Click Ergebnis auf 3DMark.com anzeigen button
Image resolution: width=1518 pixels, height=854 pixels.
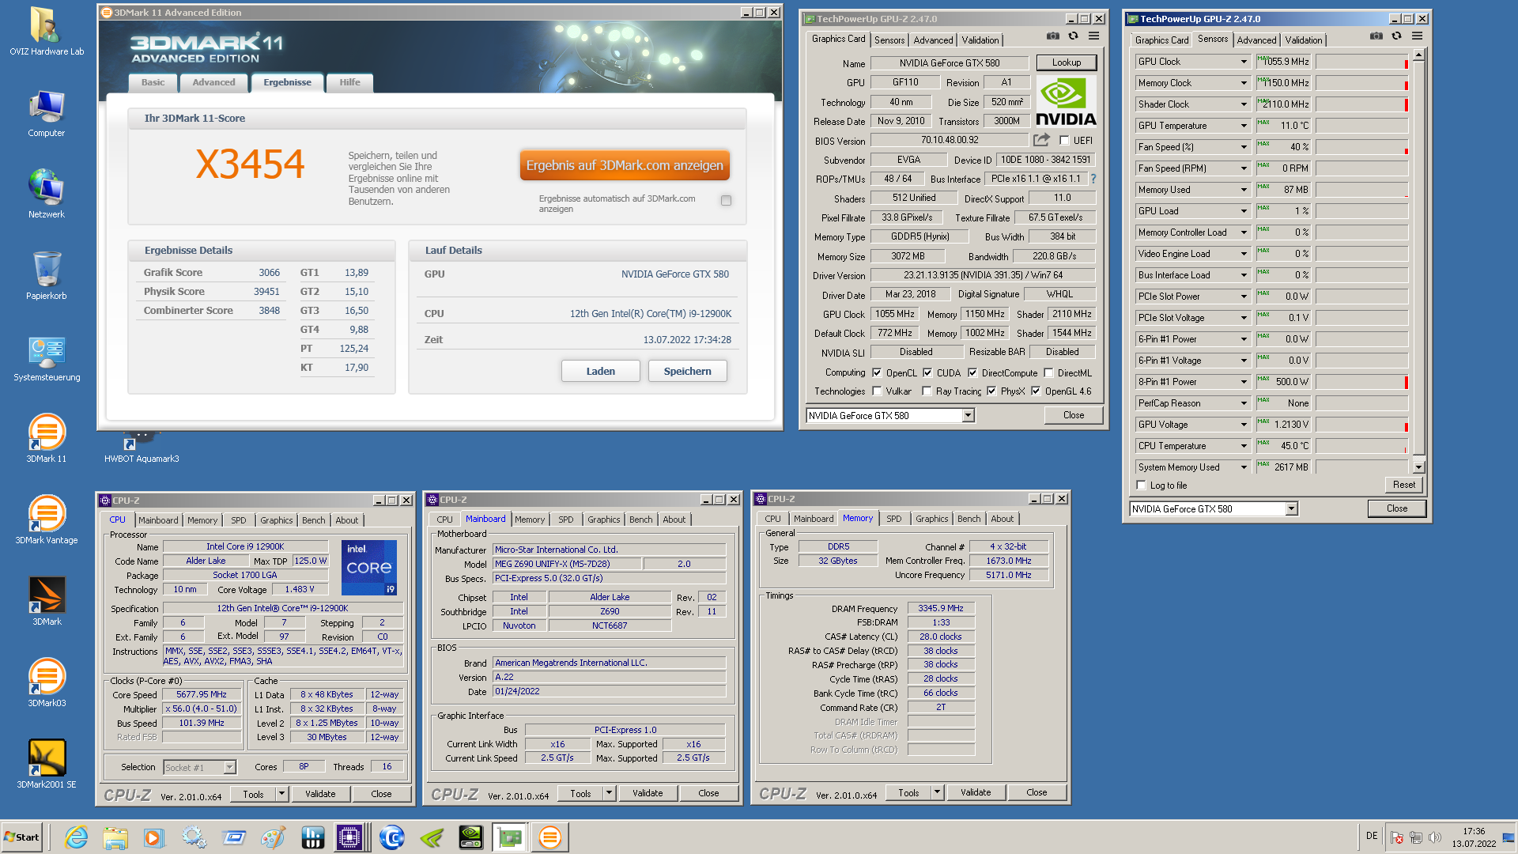(x=625, y=165)
